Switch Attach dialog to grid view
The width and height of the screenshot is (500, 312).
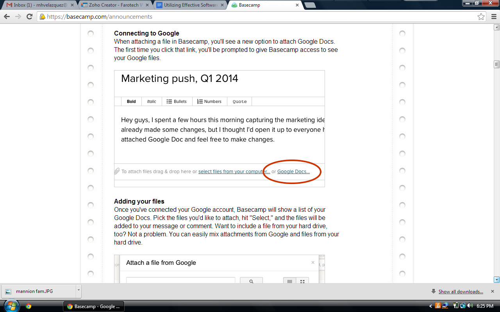(302, 281)
